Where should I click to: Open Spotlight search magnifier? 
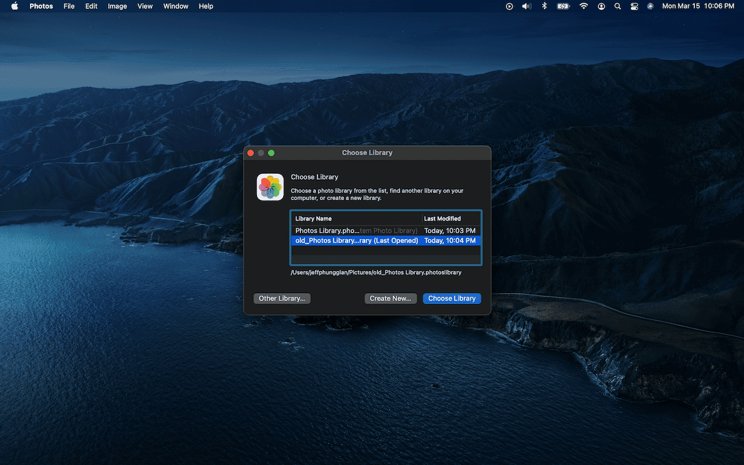[x=617, y=6]
